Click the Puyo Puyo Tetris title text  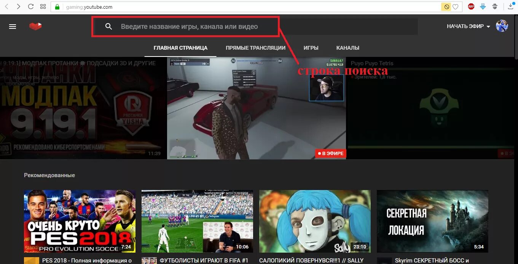[x=372, y=63]
